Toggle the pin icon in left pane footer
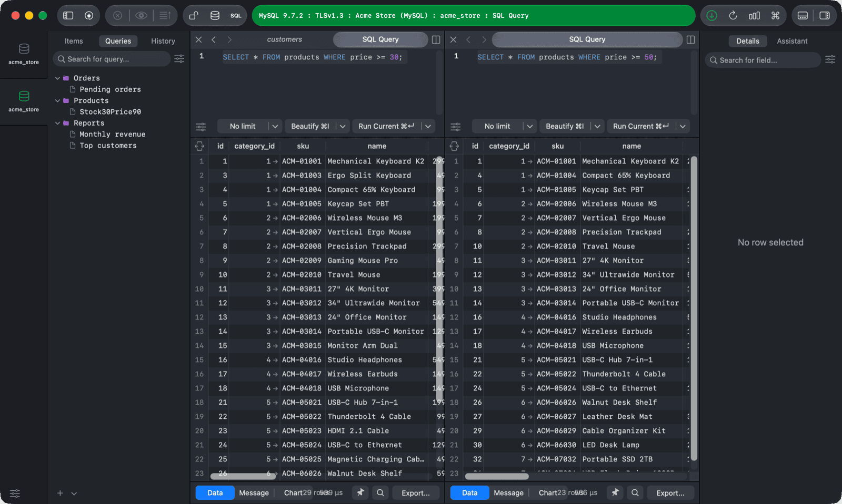This screenshot has width=842, height=504. [x=360, y=493]
